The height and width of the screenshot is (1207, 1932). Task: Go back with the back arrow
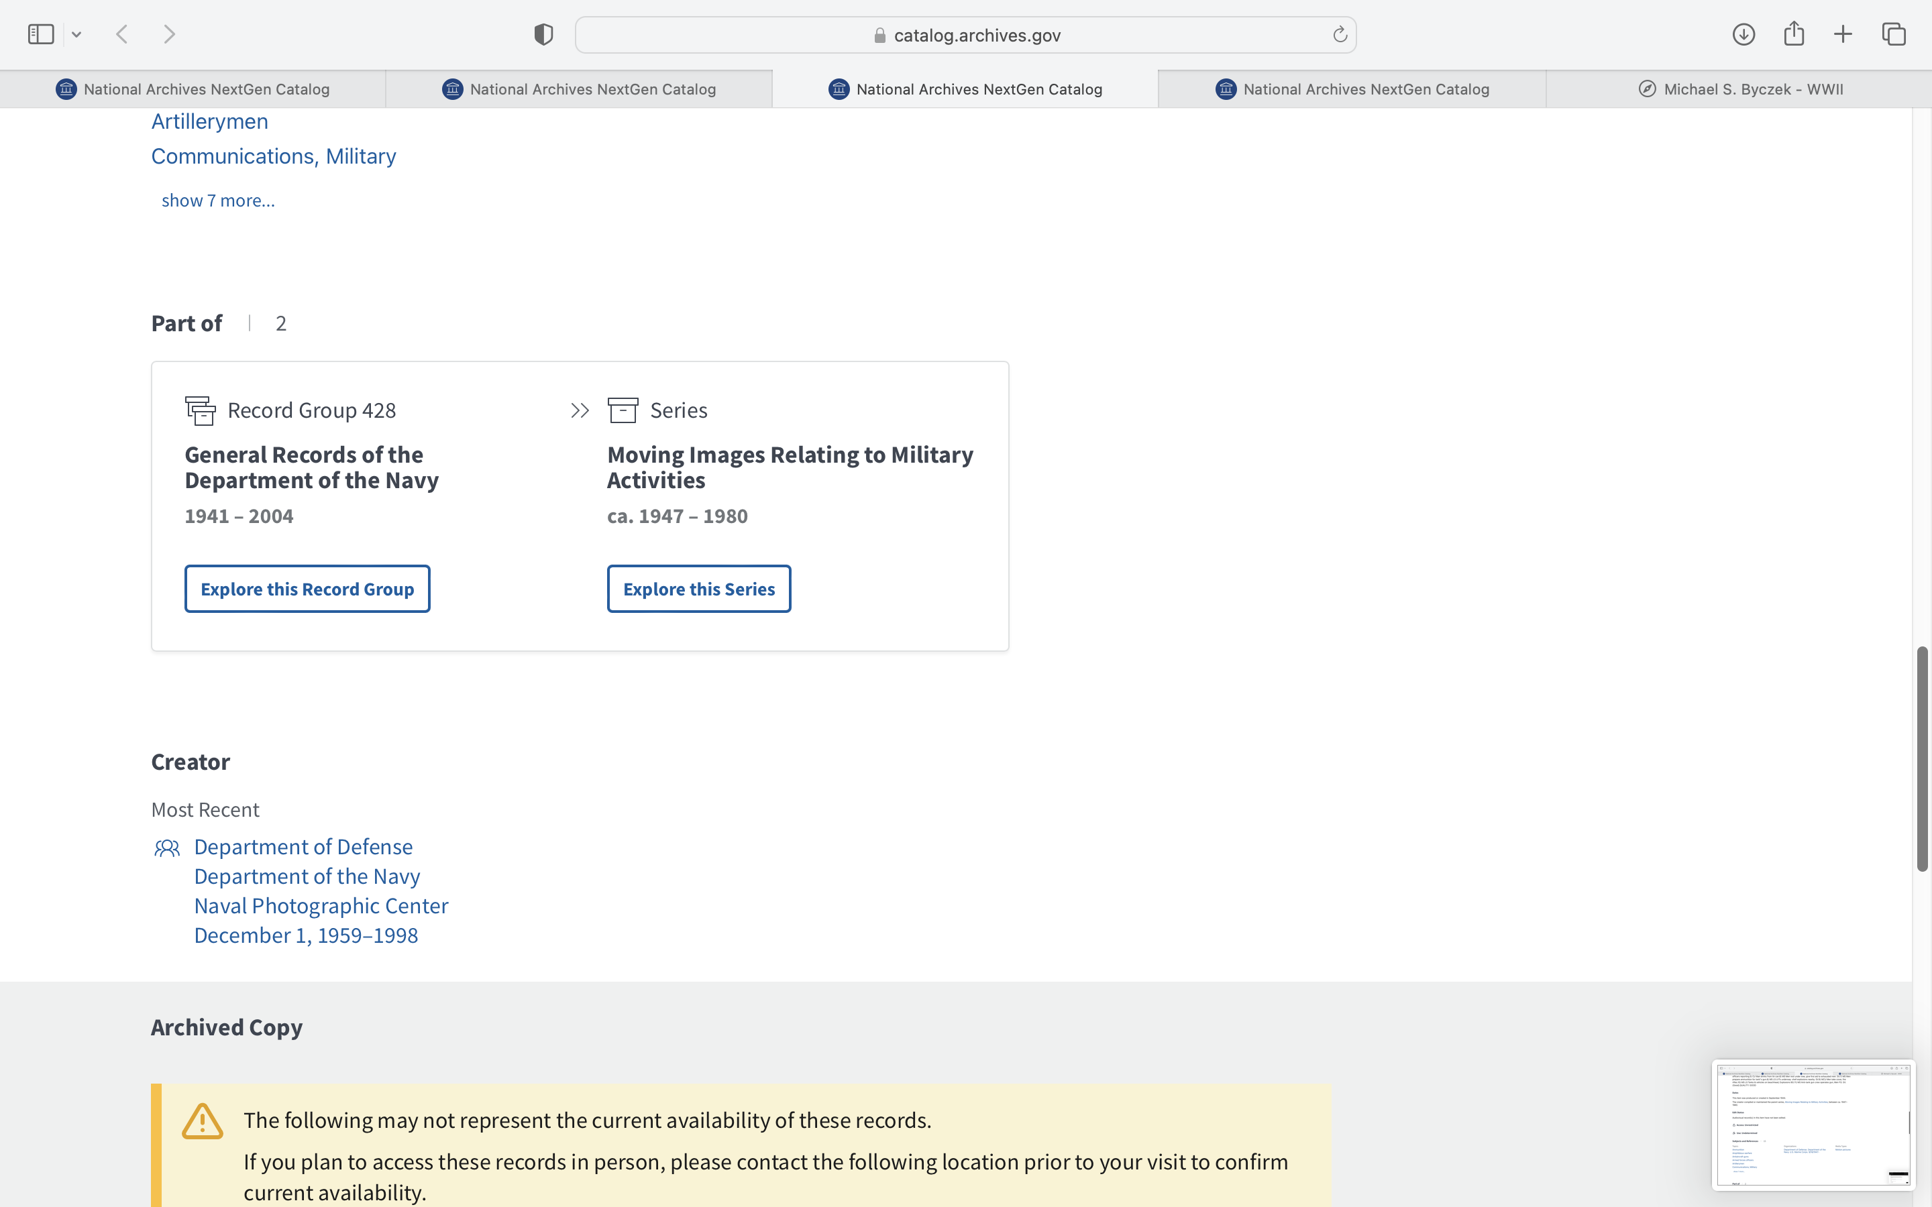pos(122,34)
